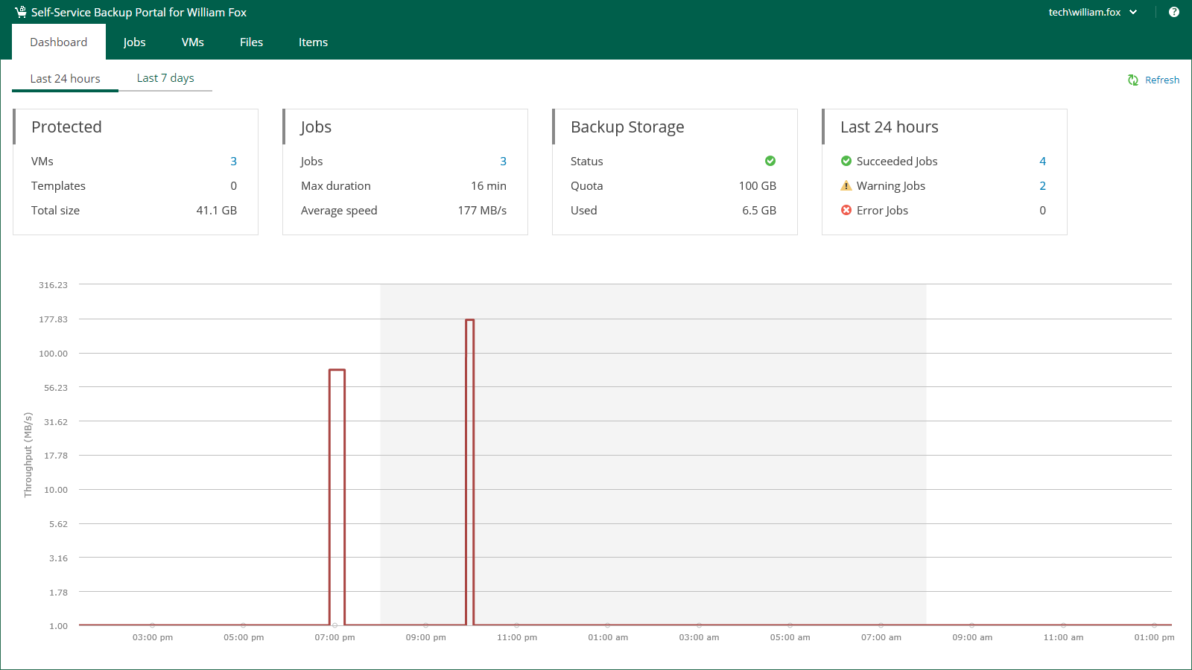
Task: Click the Warning Jobs yellow triangle icon
Action: 846,186
